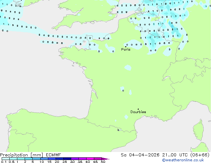The image size is (211, 163).
Task: Click the weatheronline.co.uk copyright link
Action: tap(183, 160)
